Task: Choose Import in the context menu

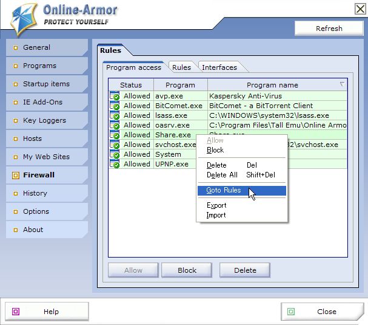Action: (242, 215)
